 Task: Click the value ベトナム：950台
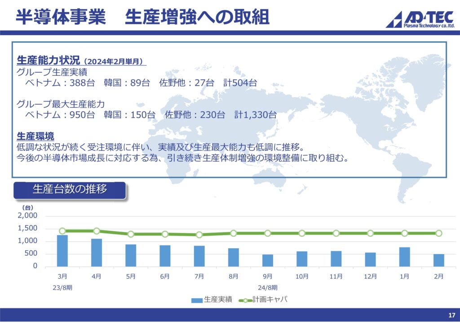click(x=60, y=114)
